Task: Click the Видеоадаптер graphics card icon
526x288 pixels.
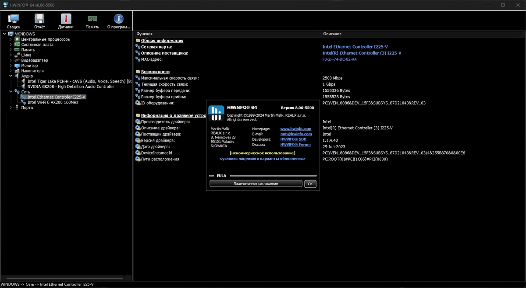Action: (x=17, y=60)
